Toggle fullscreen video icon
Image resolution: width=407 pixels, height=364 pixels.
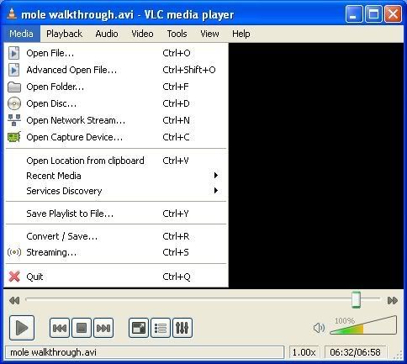139,328
